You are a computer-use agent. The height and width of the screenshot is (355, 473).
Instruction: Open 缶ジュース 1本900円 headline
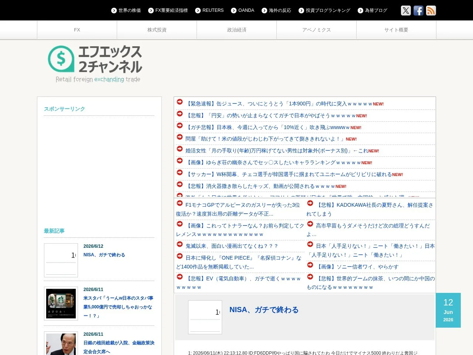point(279,104)
